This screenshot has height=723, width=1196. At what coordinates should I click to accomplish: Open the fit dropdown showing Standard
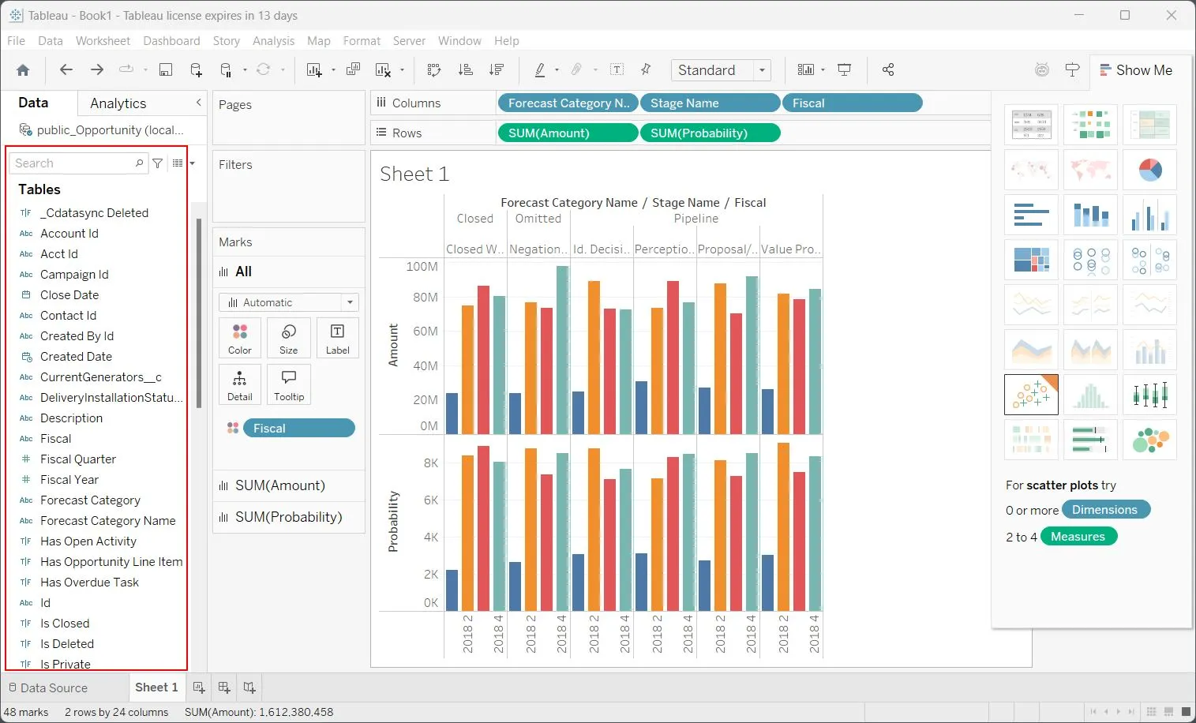pos(761,69)
